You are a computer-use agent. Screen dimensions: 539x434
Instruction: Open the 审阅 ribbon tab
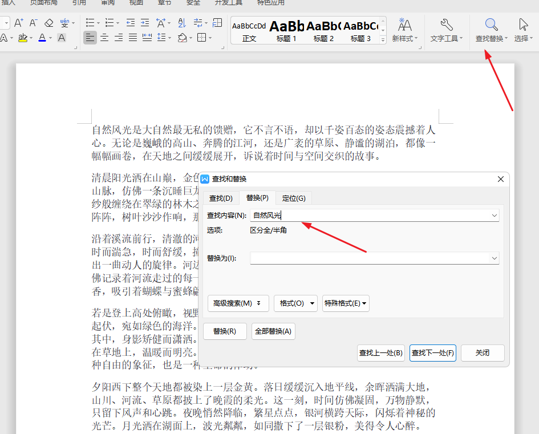coord(108,3)
